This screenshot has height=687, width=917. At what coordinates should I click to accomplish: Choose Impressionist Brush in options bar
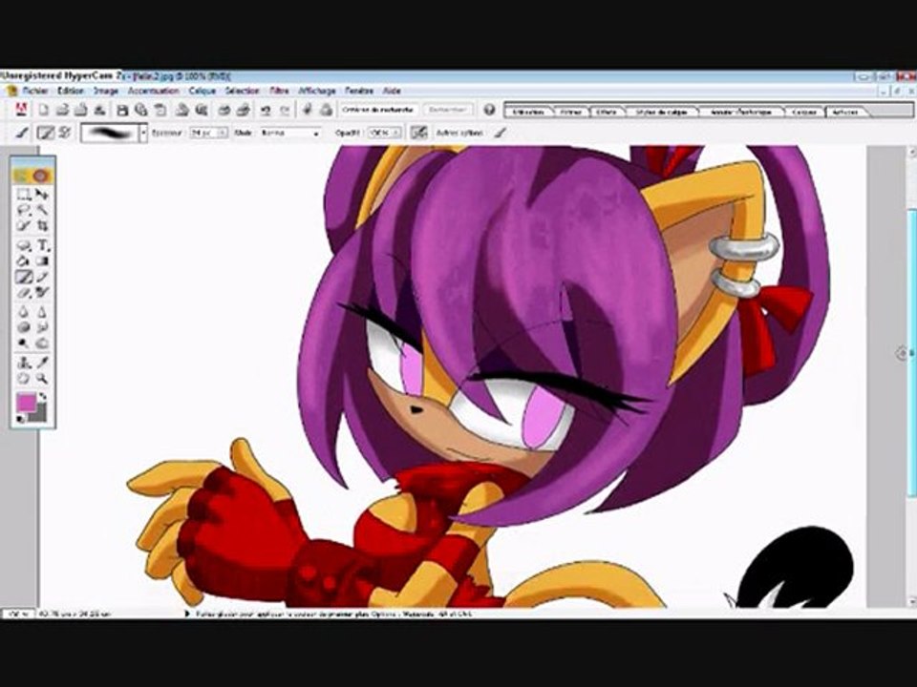pos(64,133)
